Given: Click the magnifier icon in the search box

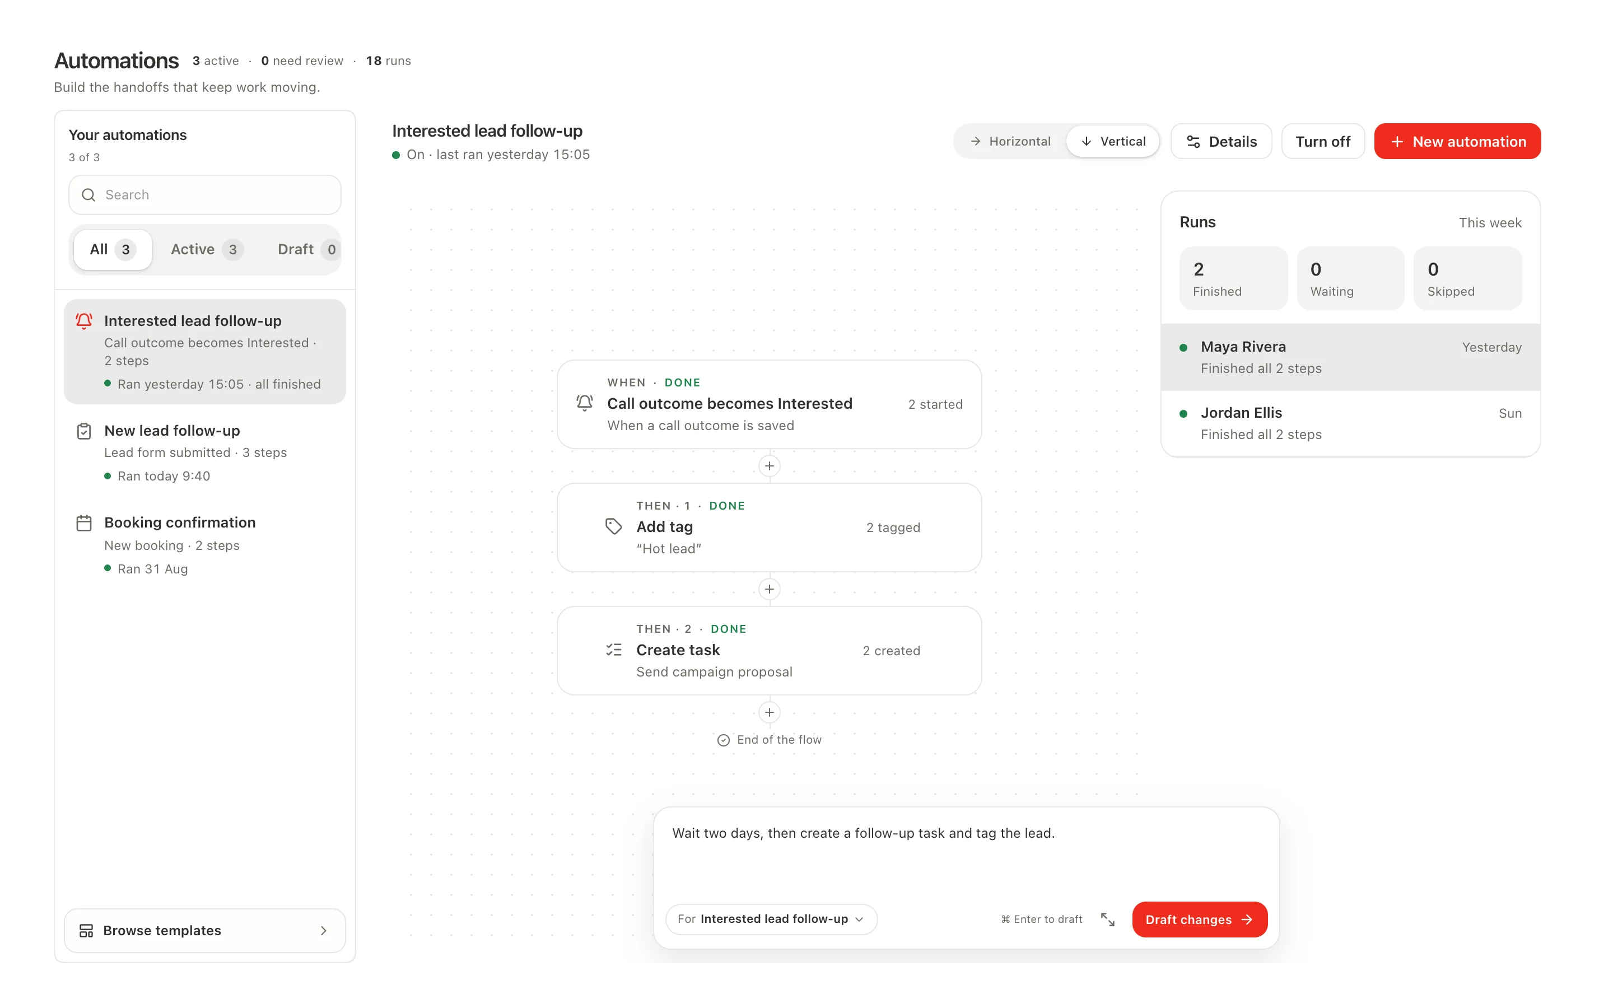Looking at the screenshot, I should click(x=88, y=195).
